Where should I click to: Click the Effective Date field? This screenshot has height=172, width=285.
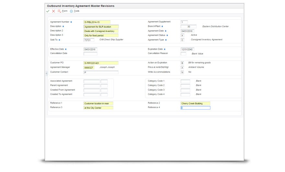click(x=90, y=49)
